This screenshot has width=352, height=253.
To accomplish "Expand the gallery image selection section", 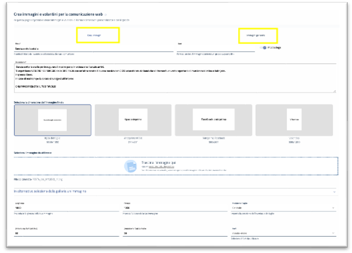I will [x=164, y=191].
